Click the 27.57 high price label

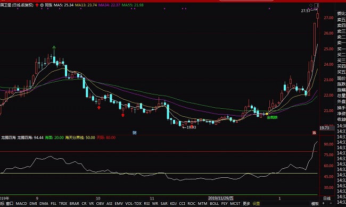306,11
